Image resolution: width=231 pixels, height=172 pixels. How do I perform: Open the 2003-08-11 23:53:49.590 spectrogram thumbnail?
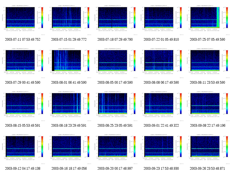click(x=207, y=63)
